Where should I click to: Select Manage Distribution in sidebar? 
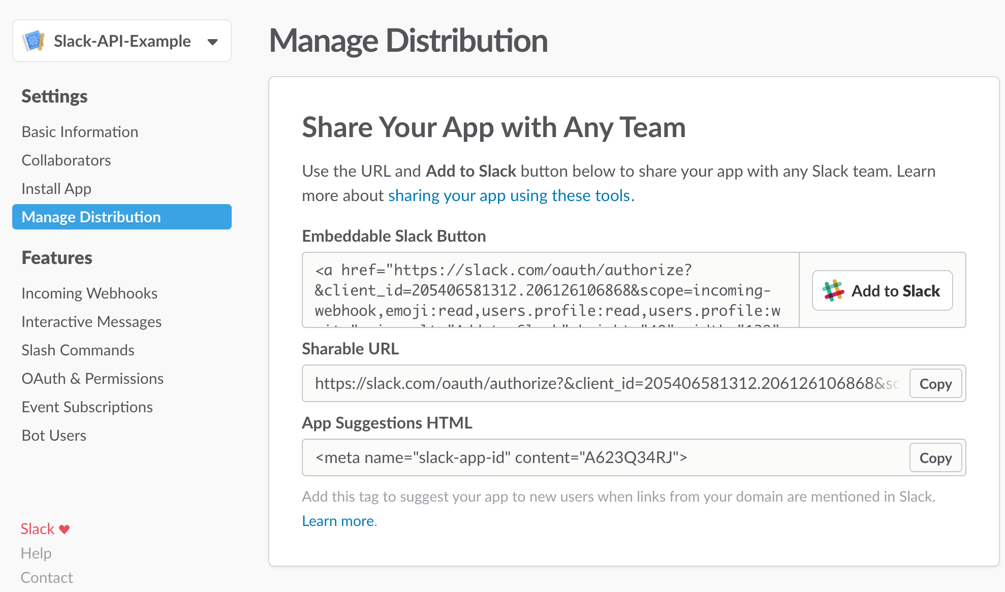coord(122,217)
